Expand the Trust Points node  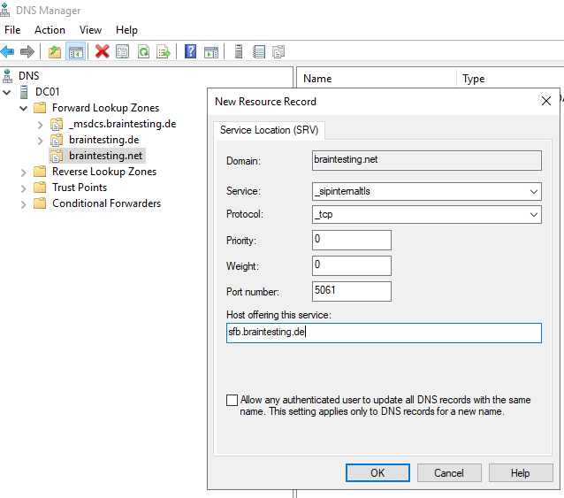click(24, 188)
